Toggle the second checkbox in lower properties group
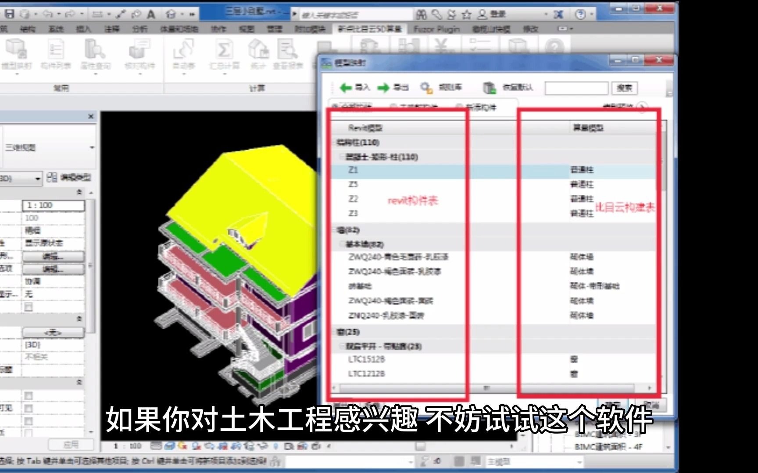Image resolution: width=758 pixels, height=473 pixels. coord(29,409)
